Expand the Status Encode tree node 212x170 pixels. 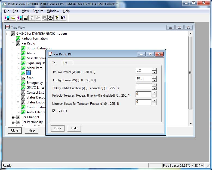pos(18,103)
